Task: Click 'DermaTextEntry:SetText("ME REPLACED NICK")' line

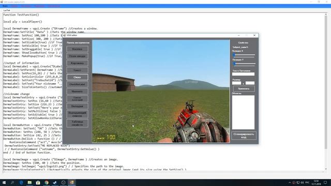Action: click(x=37, y=146)
